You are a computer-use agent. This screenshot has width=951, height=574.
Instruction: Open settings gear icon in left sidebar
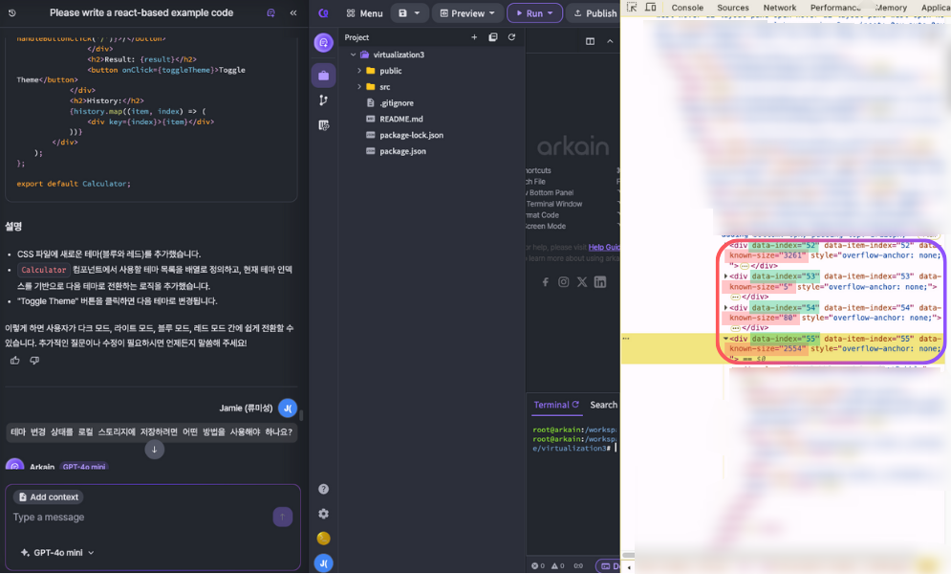[x=323, y=514]
